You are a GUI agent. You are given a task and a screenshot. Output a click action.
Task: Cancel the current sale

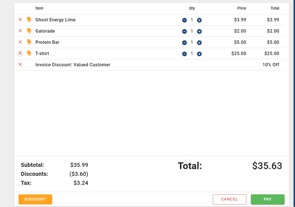point(229,199)
